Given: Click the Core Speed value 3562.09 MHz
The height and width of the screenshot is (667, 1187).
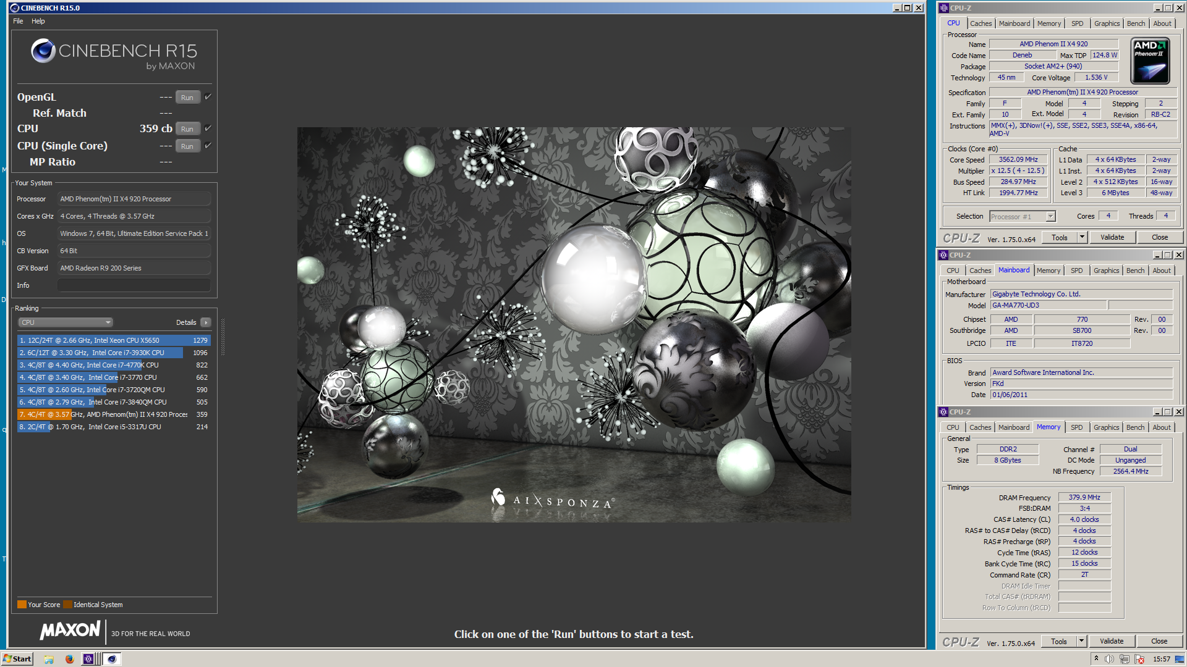Looking at the screenshot, I should [1018, 159].
